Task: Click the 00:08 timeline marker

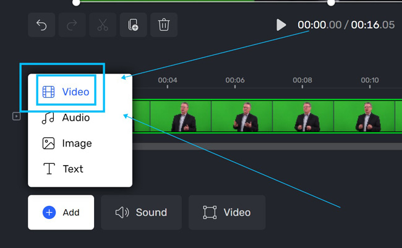Action: point(302,80)
